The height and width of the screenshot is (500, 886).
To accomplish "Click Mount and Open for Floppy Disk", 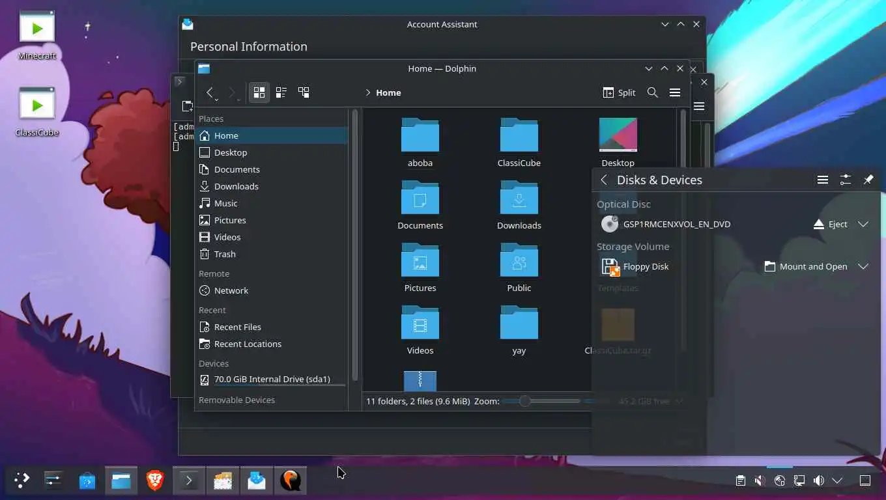I will coord(806,266).
